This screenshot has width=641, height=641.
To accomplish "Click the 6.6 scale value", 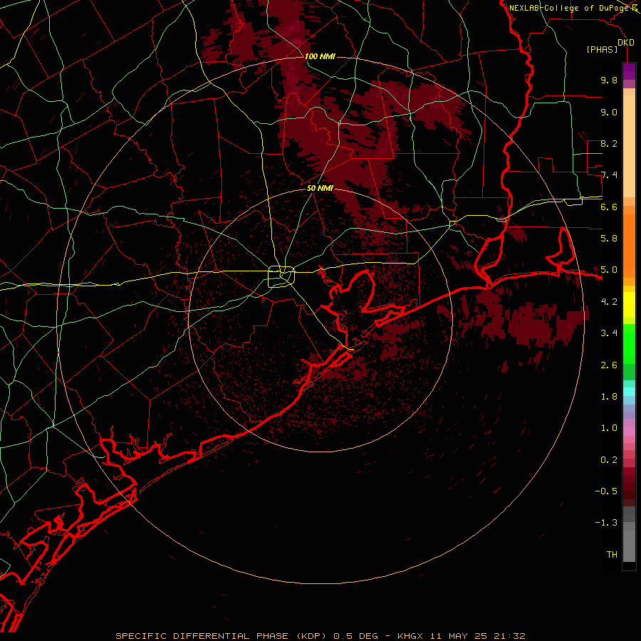I will pyautogui.click(x=609, y=207).
